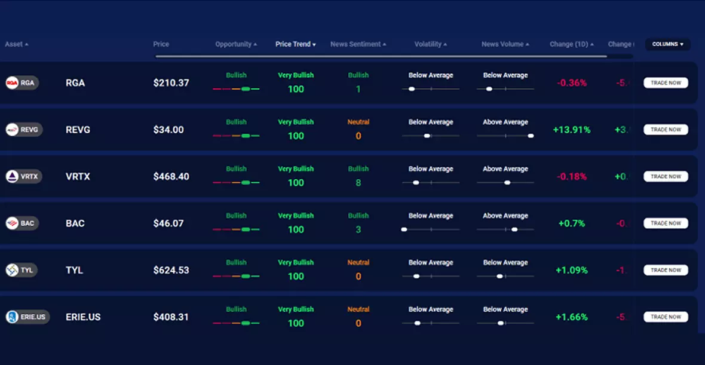Open the ERIE.US asset logo badge
This screenshot has width=705, height=365.
27,317
